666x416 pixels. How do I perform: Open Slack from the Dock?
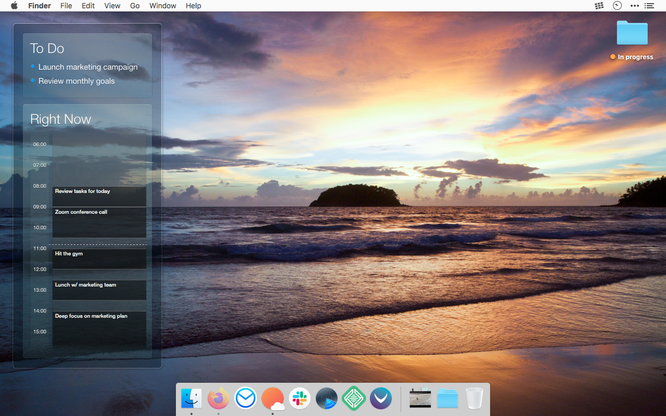coord(300,399)
